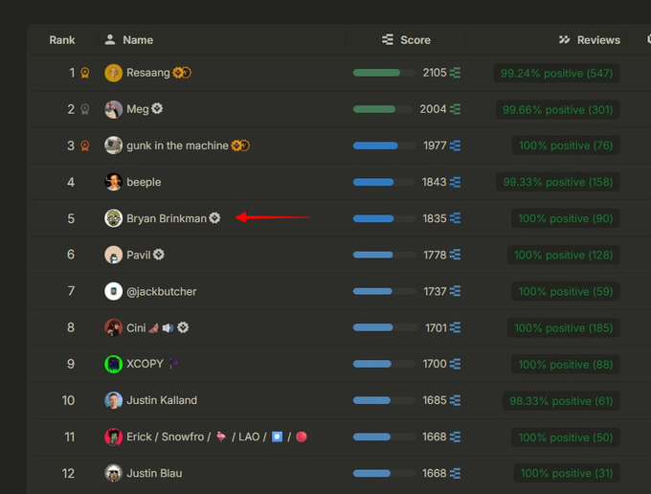
Task: Click gunk in the machine's gold badge
Action: [x=240, y=146]
